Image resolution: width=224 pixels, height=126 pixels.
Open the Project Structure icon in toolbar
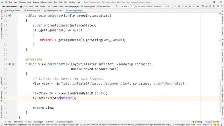click(x=198, y=6)
